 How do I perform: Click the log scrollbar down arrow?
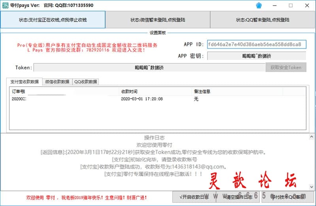311,187
